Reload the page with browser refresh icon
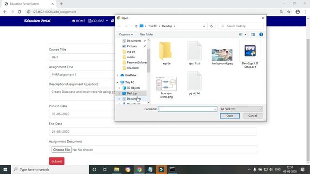This screenshot has height=174, width=310. [x=19, y=12]
